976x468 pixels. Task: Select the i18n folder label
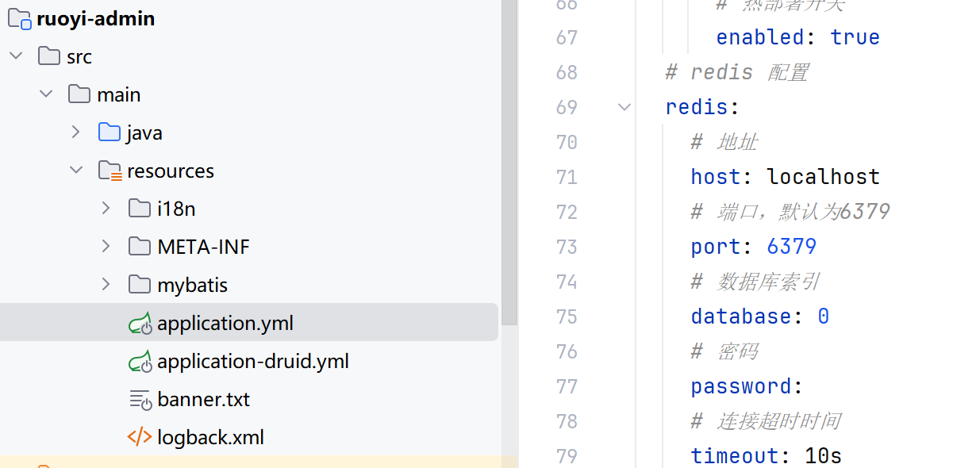[176, 209]
